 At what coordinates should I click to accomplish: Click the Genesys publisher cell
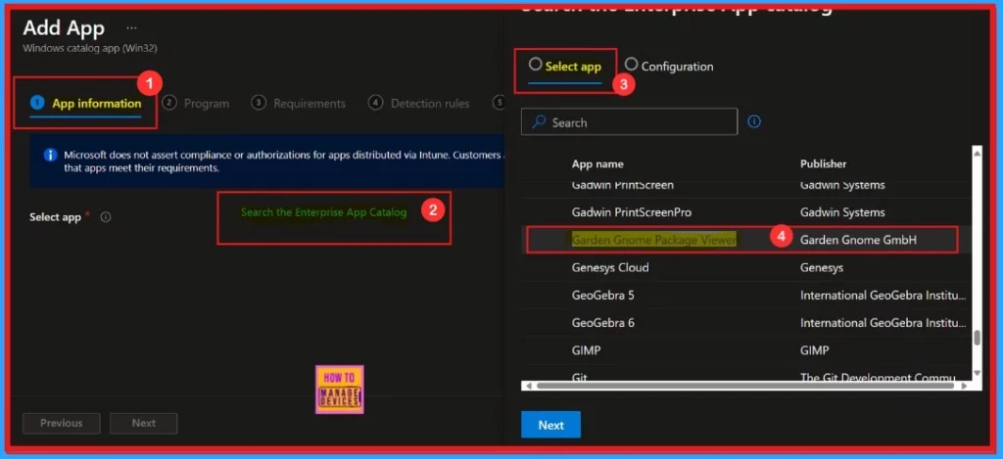pyautogui.click(x=822, y=267)
